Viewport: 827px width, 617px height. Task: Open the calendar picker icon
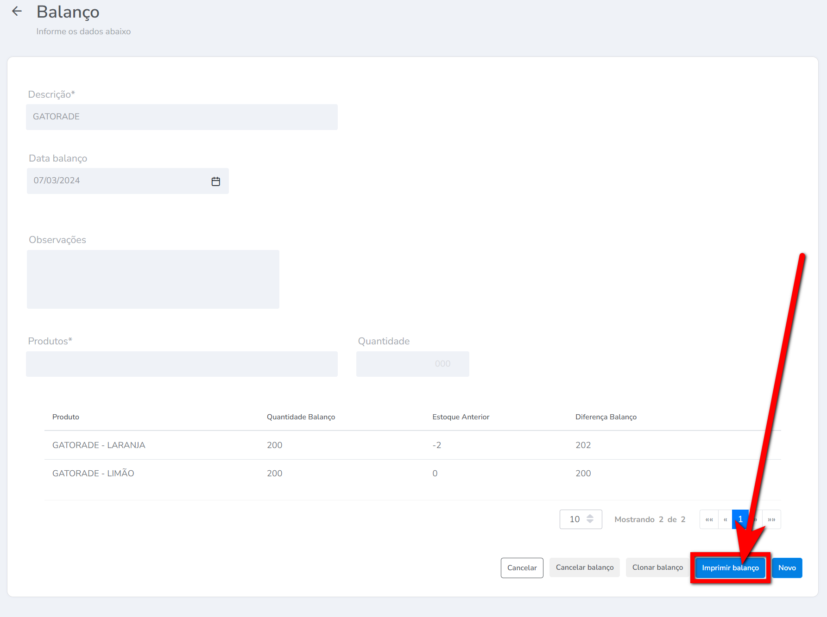click(x=215, y=181)
